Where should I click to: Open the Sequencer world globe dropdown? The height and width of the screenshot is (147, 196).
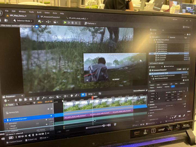tap(6, 101)
